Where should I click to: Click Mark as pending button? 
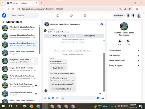[x=59, y=36]
